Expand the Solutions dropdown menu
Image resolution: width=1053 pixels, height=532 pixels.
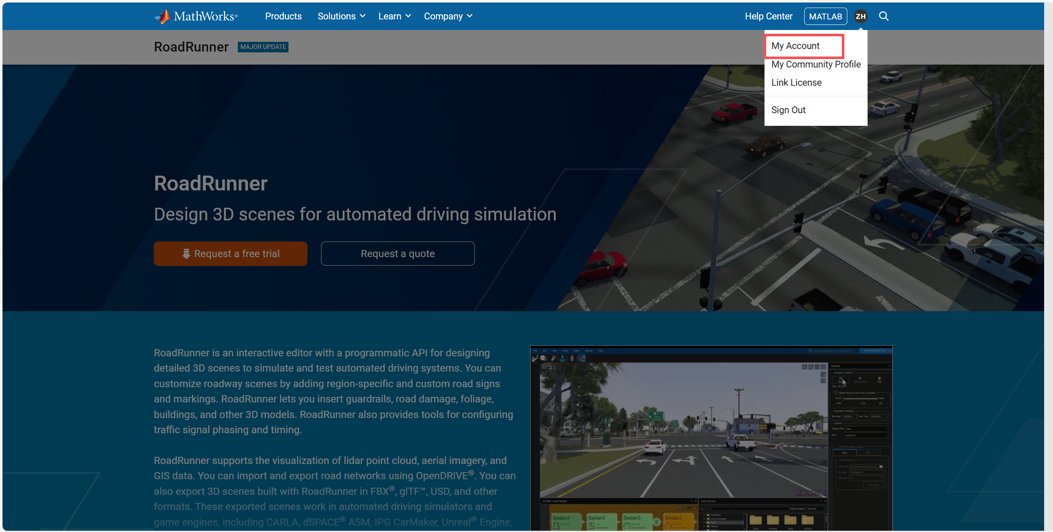coord(341,16)
